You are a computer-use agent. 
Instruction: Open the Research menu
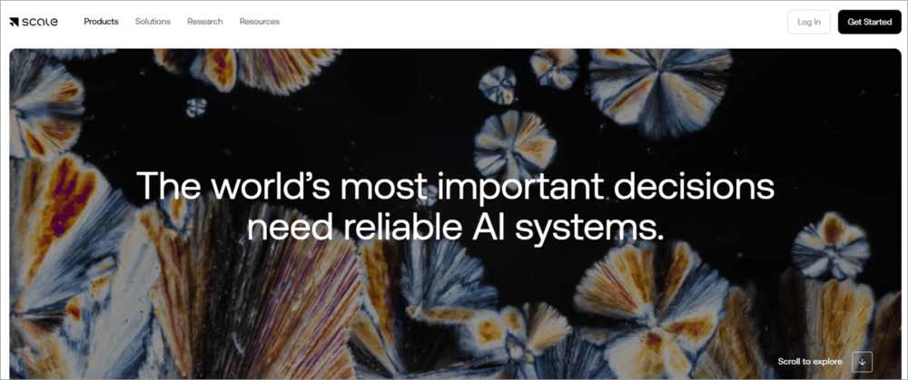pos(205,22)
